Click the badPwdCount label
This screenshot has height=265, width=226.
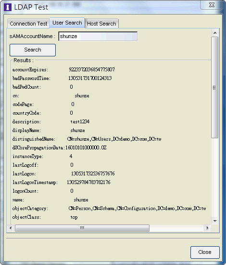(x=26, y=87)
